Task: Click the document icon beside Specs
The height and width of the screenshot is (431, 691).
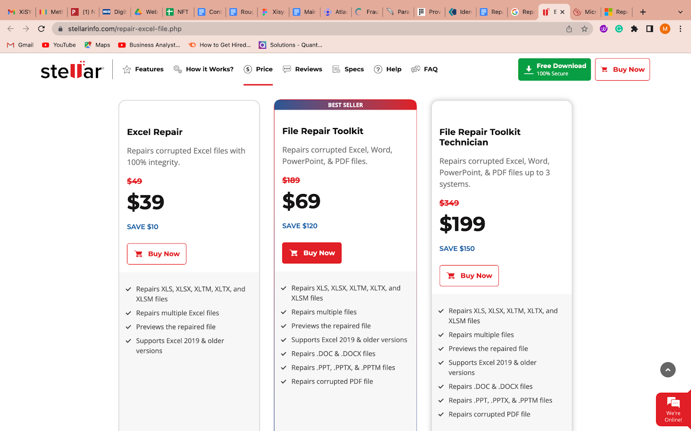Action: click(336, 69)
